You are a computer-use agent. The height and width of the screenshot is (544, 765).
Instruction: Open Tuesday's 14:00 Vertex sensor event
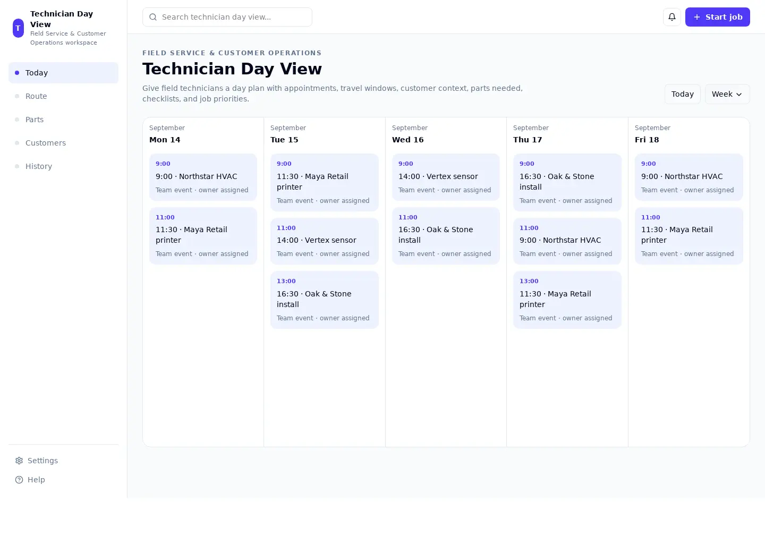324,241
